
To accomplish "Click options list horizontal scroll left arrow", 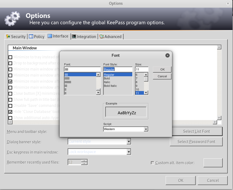I will pos(10,122).
